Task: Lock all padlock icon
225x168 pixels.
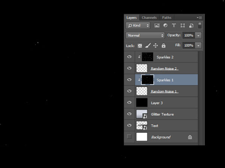Action: (x=163, y=45)
